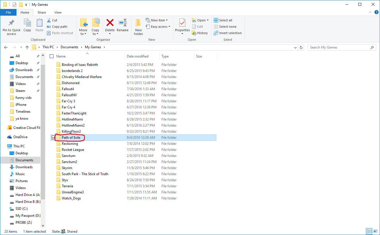This screenshot has height=235, width=380.
Task: Open the Move to dropdown
Action: [x=83, y=27]
